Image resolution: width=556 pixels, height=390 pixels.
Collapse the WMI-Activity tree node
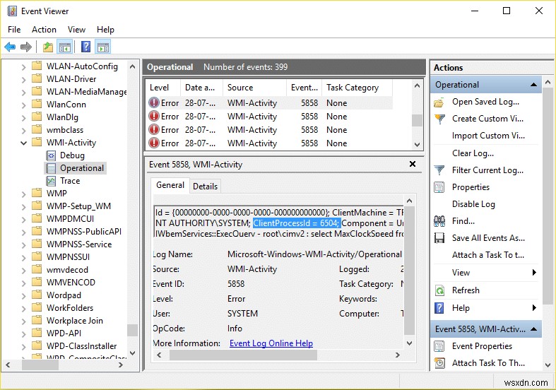(x=23, y=143)
